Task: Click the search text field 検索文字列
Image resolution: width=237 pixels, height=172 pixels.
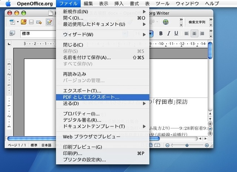Action: point(197,22)
